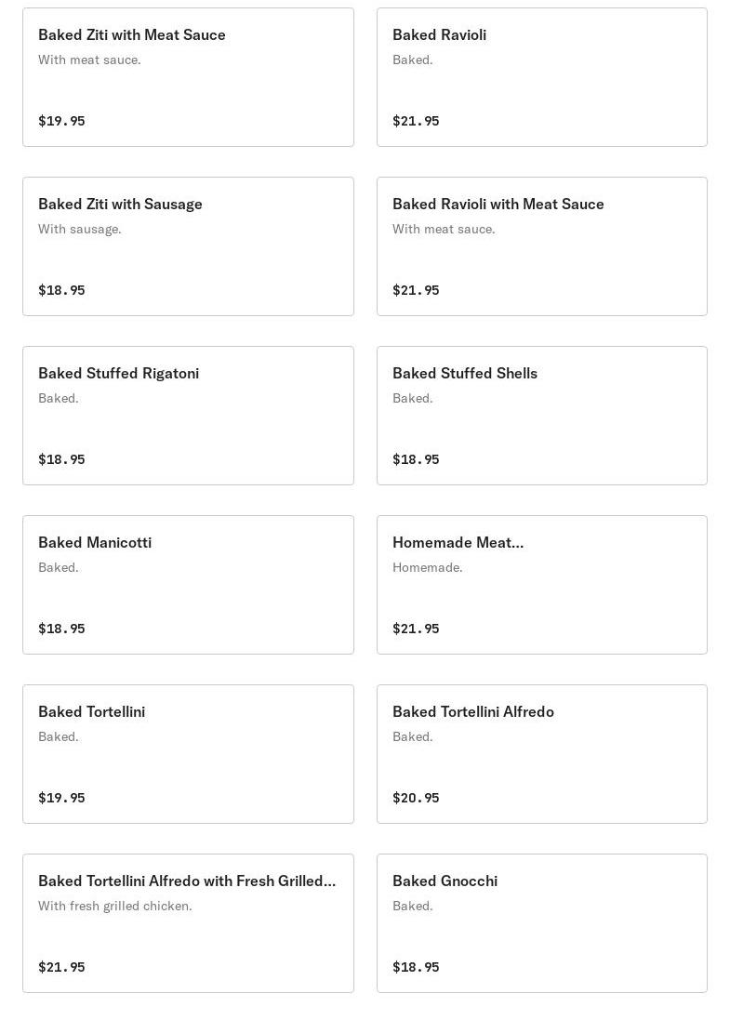The image size is (730, 1020).
Task: Click the $18.95 price of Baked Gnocchi
Action: point(416,967)
